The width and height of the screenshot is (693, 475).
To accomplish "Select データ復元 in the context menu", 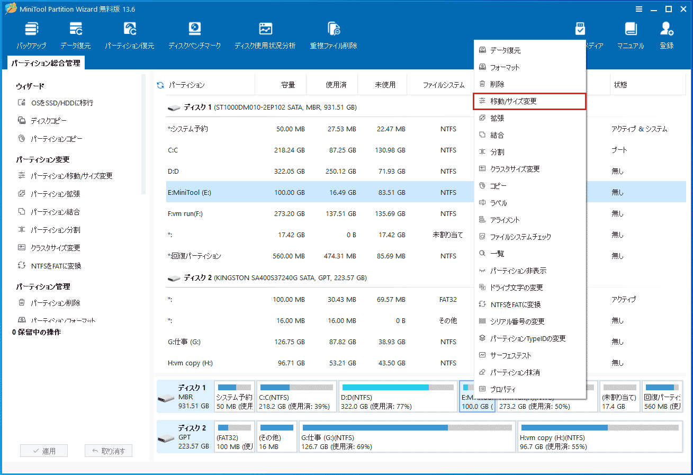I will pos(530,50).
